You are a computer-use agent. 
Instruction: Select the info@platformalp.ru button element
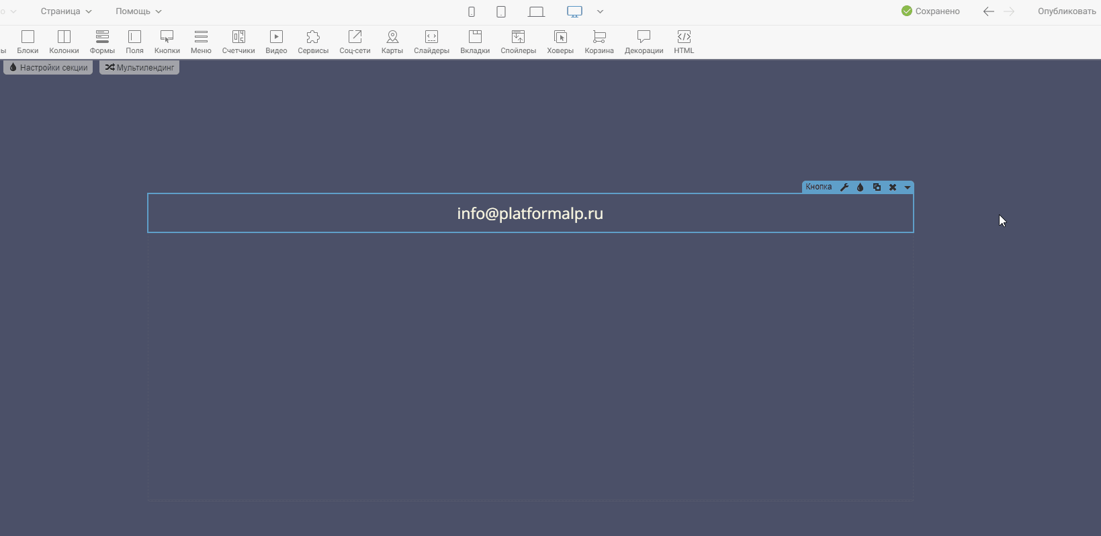click(530, 214)
